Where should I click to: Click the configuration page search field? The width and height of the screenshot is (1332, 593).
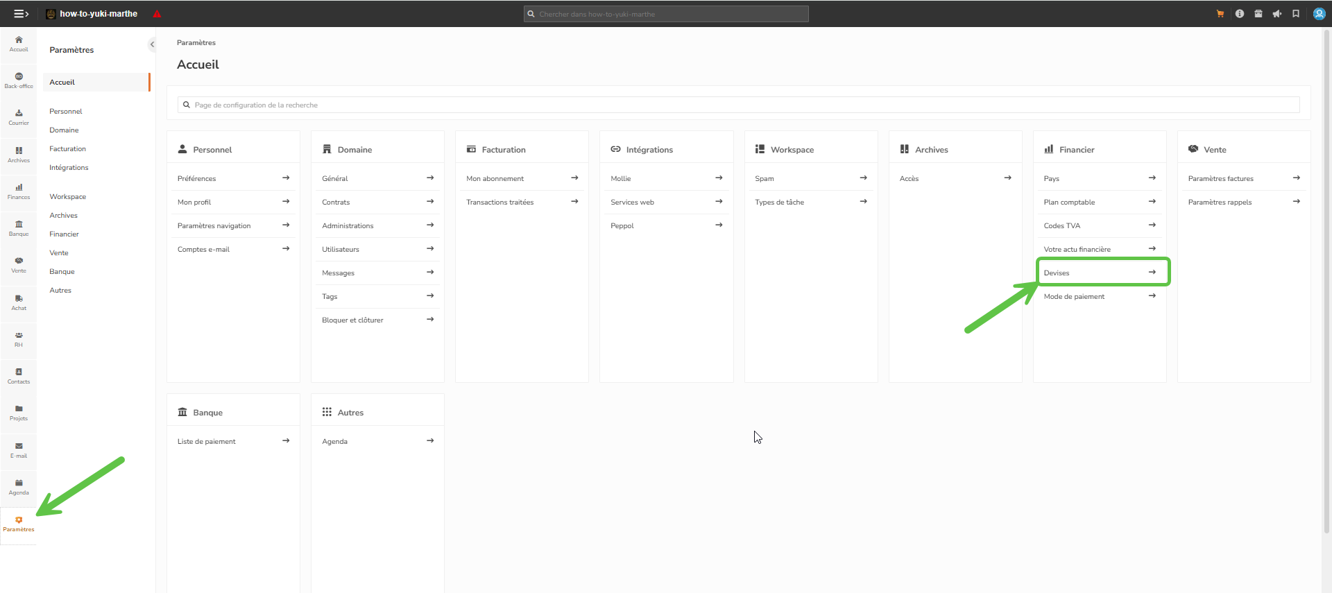739,105
